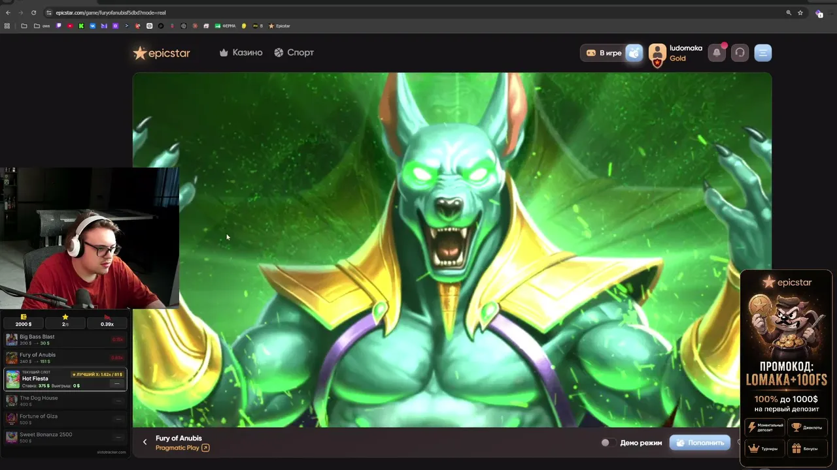Click the promo code LOMAKA+100FS text

point(787,379)
